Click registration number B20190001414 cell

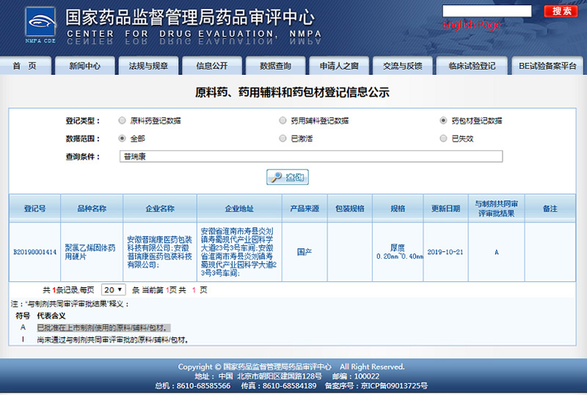click(x=34, y=252)
